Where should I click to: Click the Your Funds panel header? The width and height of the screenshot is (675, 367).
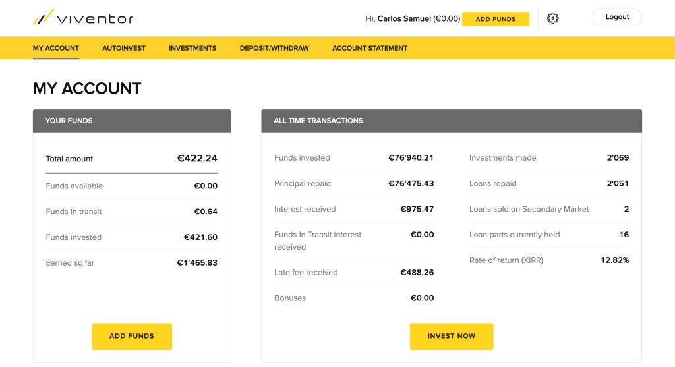[132, 121]
